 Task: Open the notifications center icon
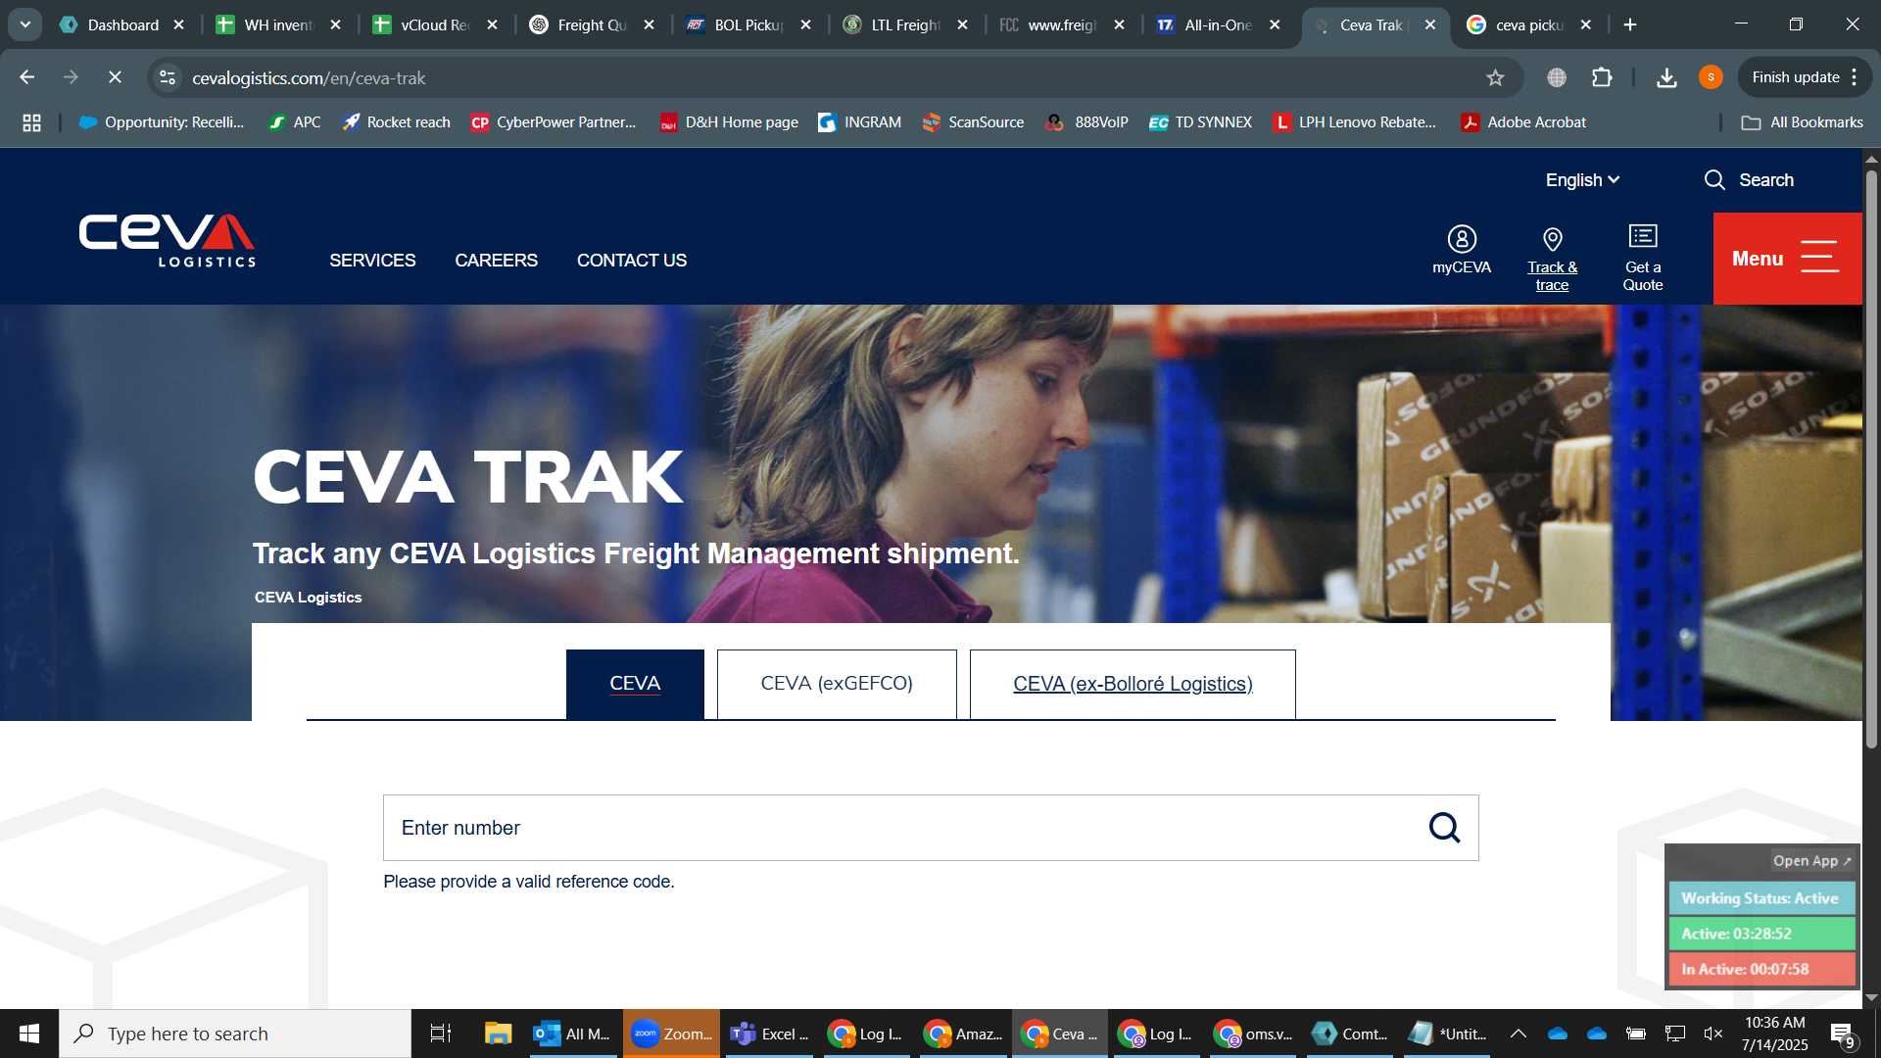[1842, 1034]
